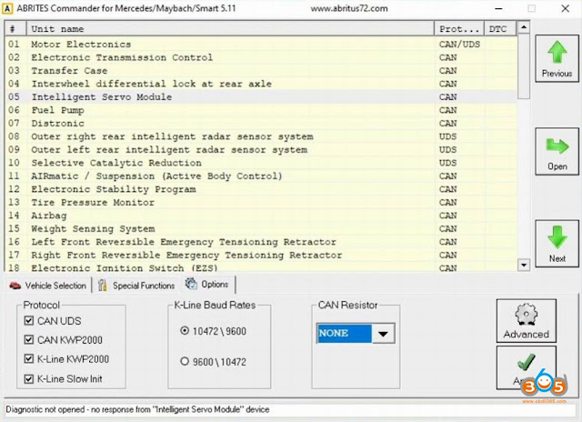This screenshot has width=582, height=422.
Task: Click the status bar diagnostic message
Action: point(137,410)
